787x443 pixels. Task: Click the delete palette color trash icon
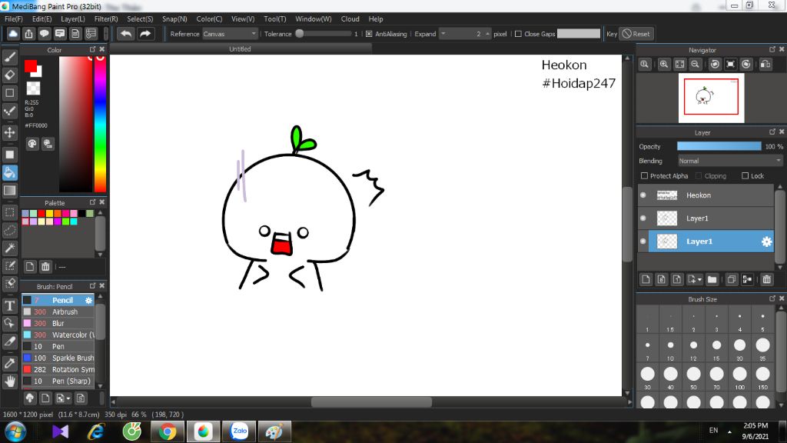click(45, 267)
